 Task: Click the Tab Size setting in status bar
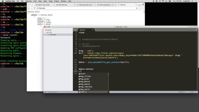pos(182,92)
